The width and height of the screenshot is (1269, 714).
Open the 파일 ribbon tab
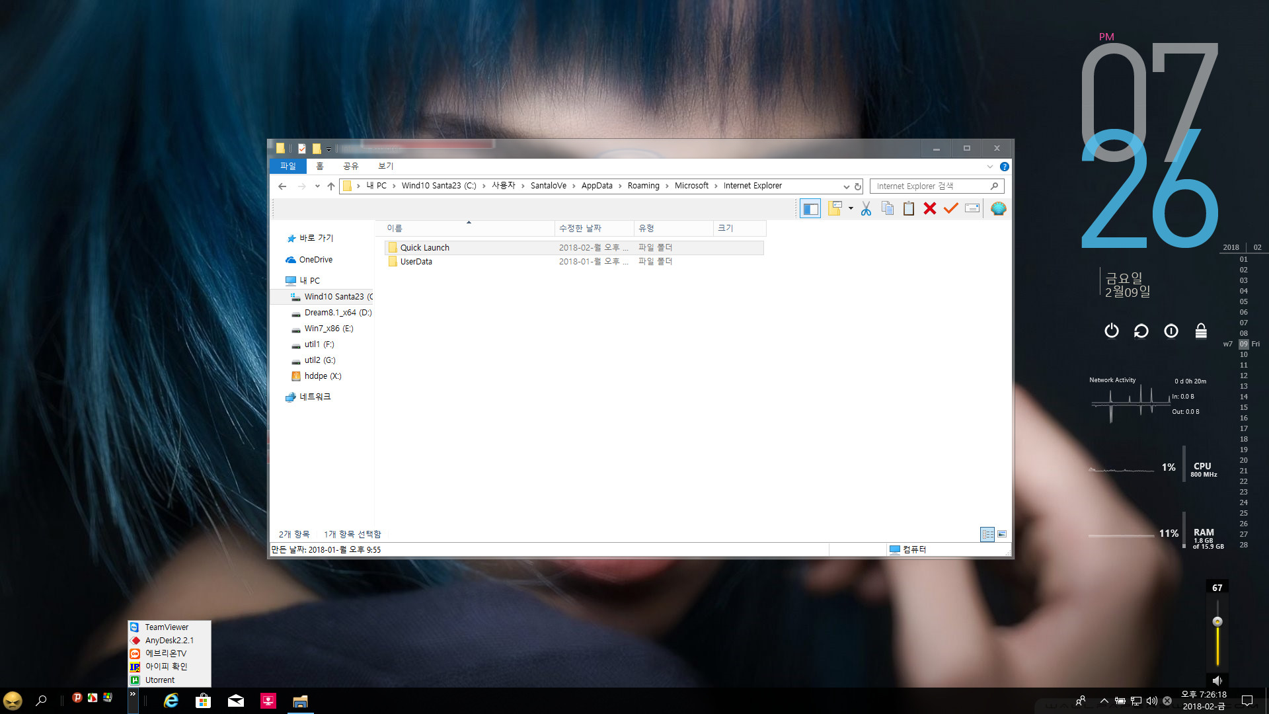coord(288,166)
